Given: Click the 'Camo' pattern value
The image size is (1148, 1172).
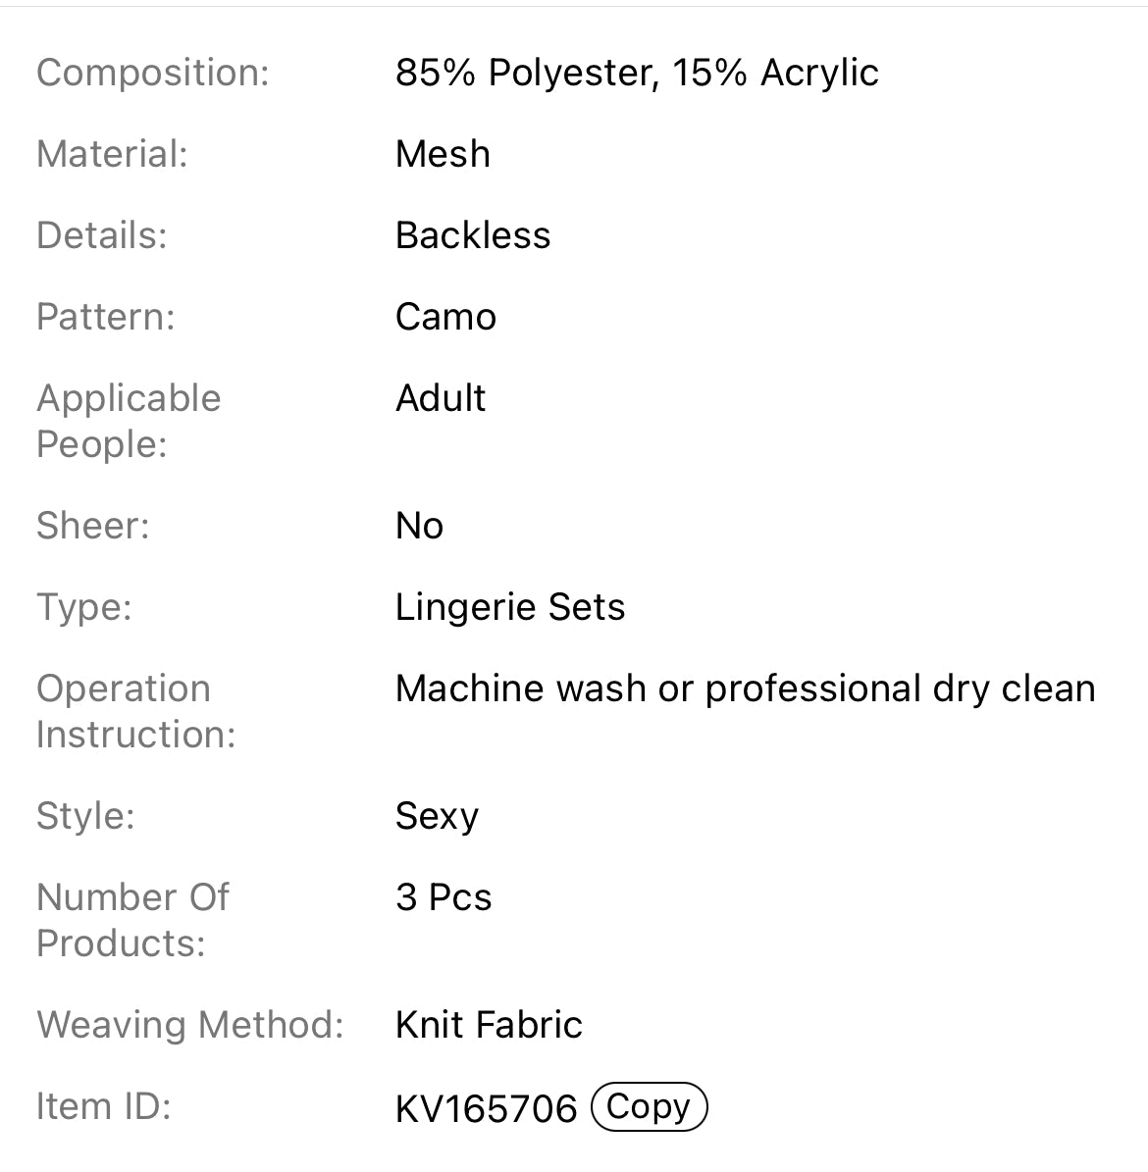Looking at the screenshot, I should 445,317.
